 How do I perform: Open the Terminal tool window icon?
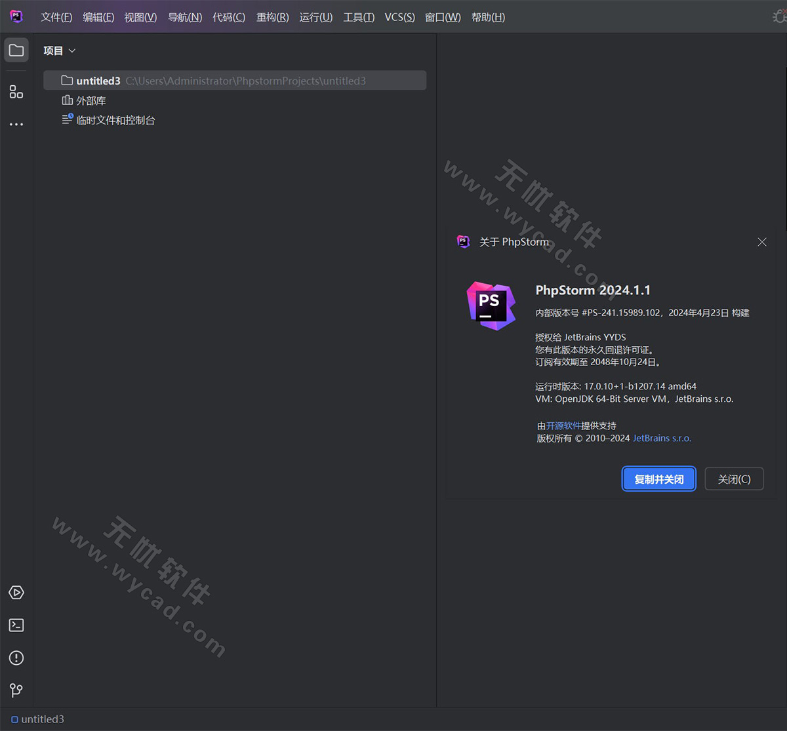16,625
